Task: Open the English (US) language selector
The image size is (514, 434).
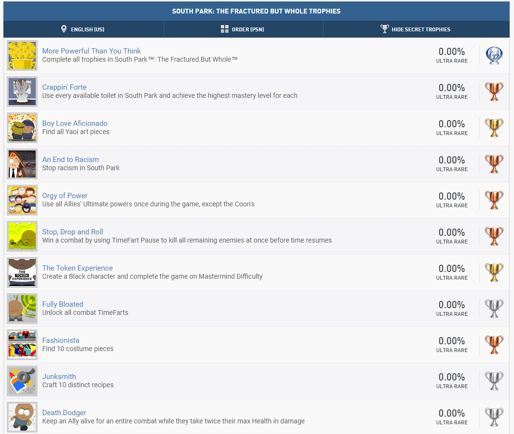Action: point(83,29)
